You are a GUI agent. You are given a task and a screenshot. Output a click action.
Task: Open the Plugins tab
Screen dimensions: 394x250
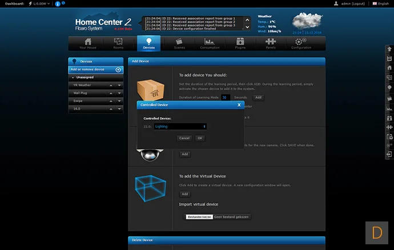coord(240,43)
